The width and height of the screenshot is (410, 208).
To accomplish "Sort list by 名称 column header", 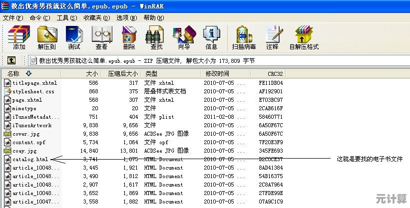I will coord(14,73).
